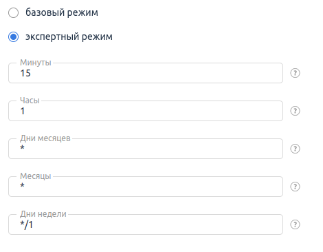Show the question mark hint beside Часы
Viewport: 323px width, 252px height.
click(x=295, y=111)
